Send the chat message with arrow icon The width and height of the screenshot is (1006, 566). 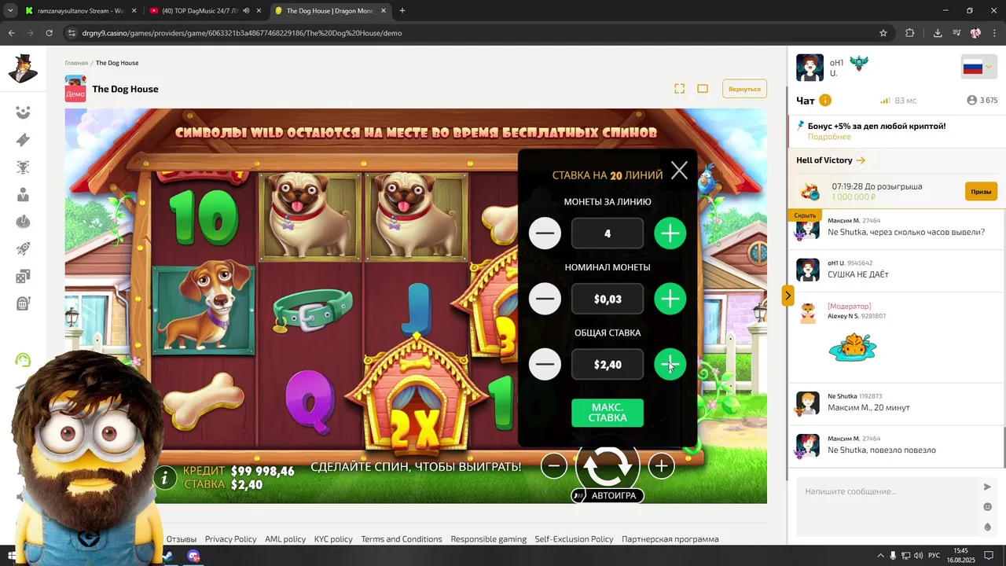coord(988,487)
